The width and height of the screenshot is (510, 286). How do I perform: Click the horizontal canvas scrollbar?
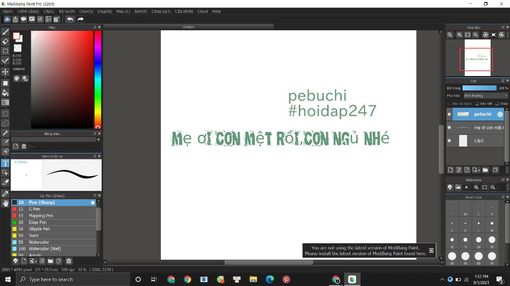[x=268, y=262]
